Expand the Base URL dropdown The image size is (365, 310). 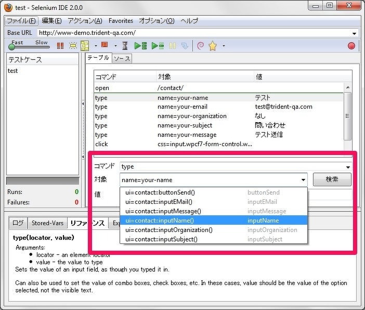coord(355,33)
